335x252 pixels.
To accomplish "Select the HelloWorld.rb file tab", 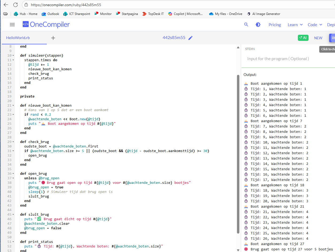I will pyautogui.click(x=18, y=38).
